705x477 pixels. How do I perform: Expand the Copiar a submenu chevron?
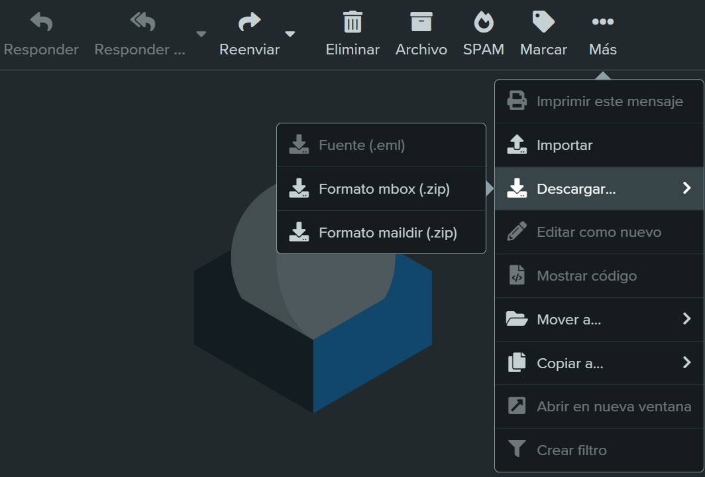pos(686,362)
